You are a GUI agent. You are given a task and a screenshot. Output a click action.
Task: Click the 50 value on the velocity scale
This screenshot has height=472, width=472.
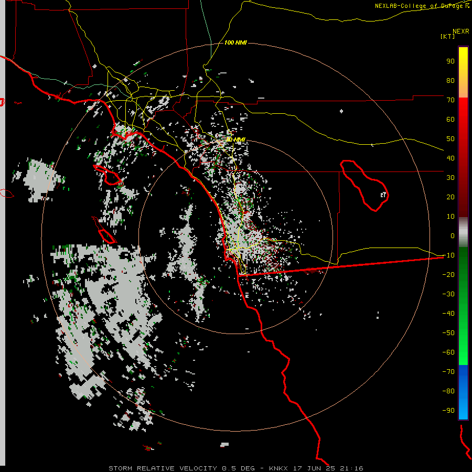click(x=450, y=139)
